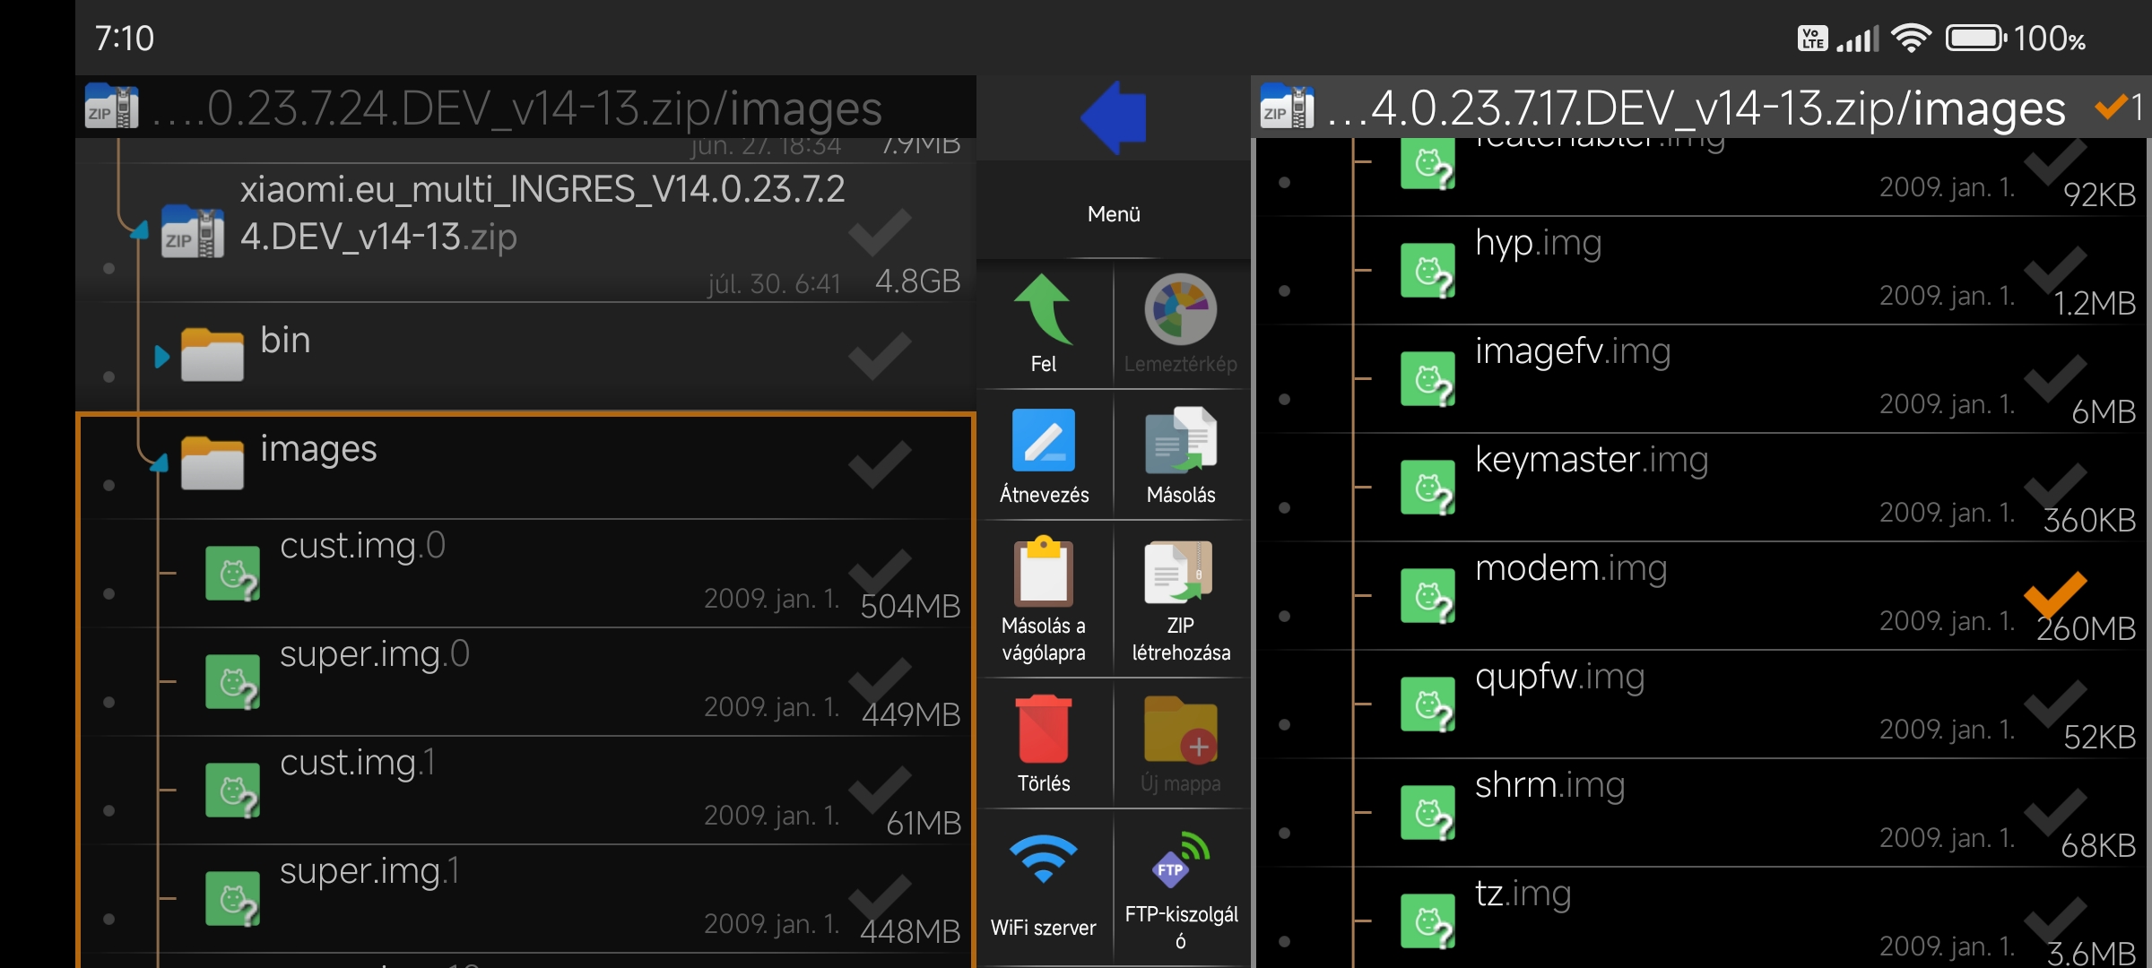2152x968 pixels.
Task: Create new folder with Új mappa
Action: coord(1180,744)
